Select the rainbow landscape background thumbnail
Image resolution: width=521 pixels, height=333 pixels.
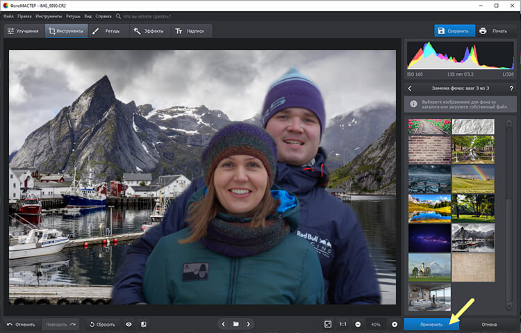(x=473, y=178)
